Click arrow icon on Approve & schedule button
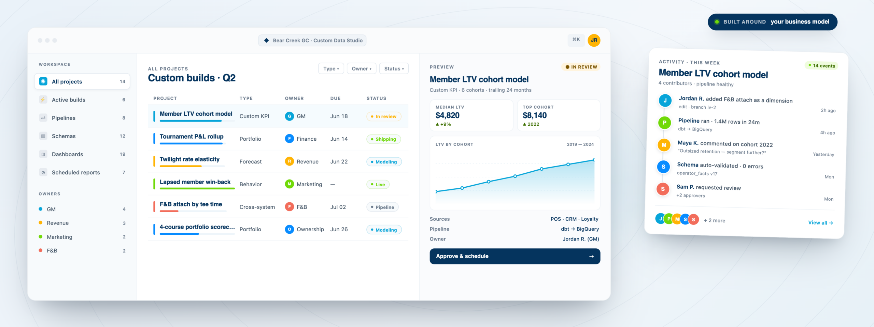 (591, 256)
